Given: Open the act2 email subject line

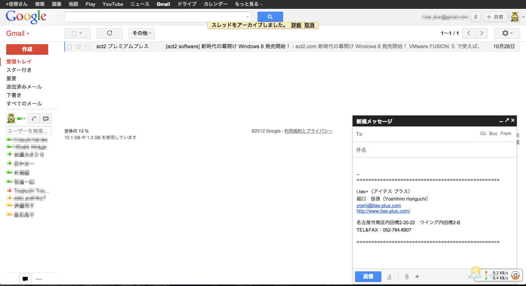Looking at the screenshot, I should (x=228, y=46).
